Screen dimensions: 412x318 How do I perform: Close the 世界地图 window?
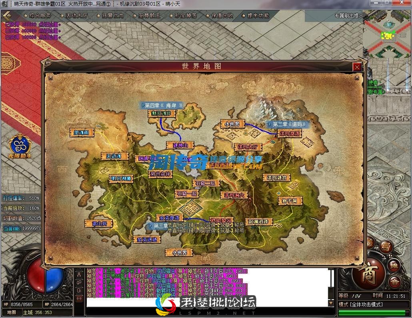click(x=357, y=67)
